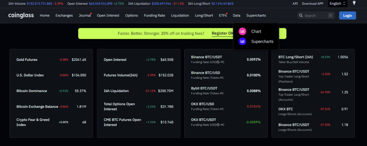Screen dimensions: 367x146
Task: Open the Supercharts navbar item
Action: [256, 15]
